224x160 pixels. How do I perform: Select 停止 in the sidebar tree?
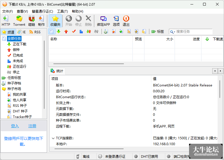pos(16,72)
